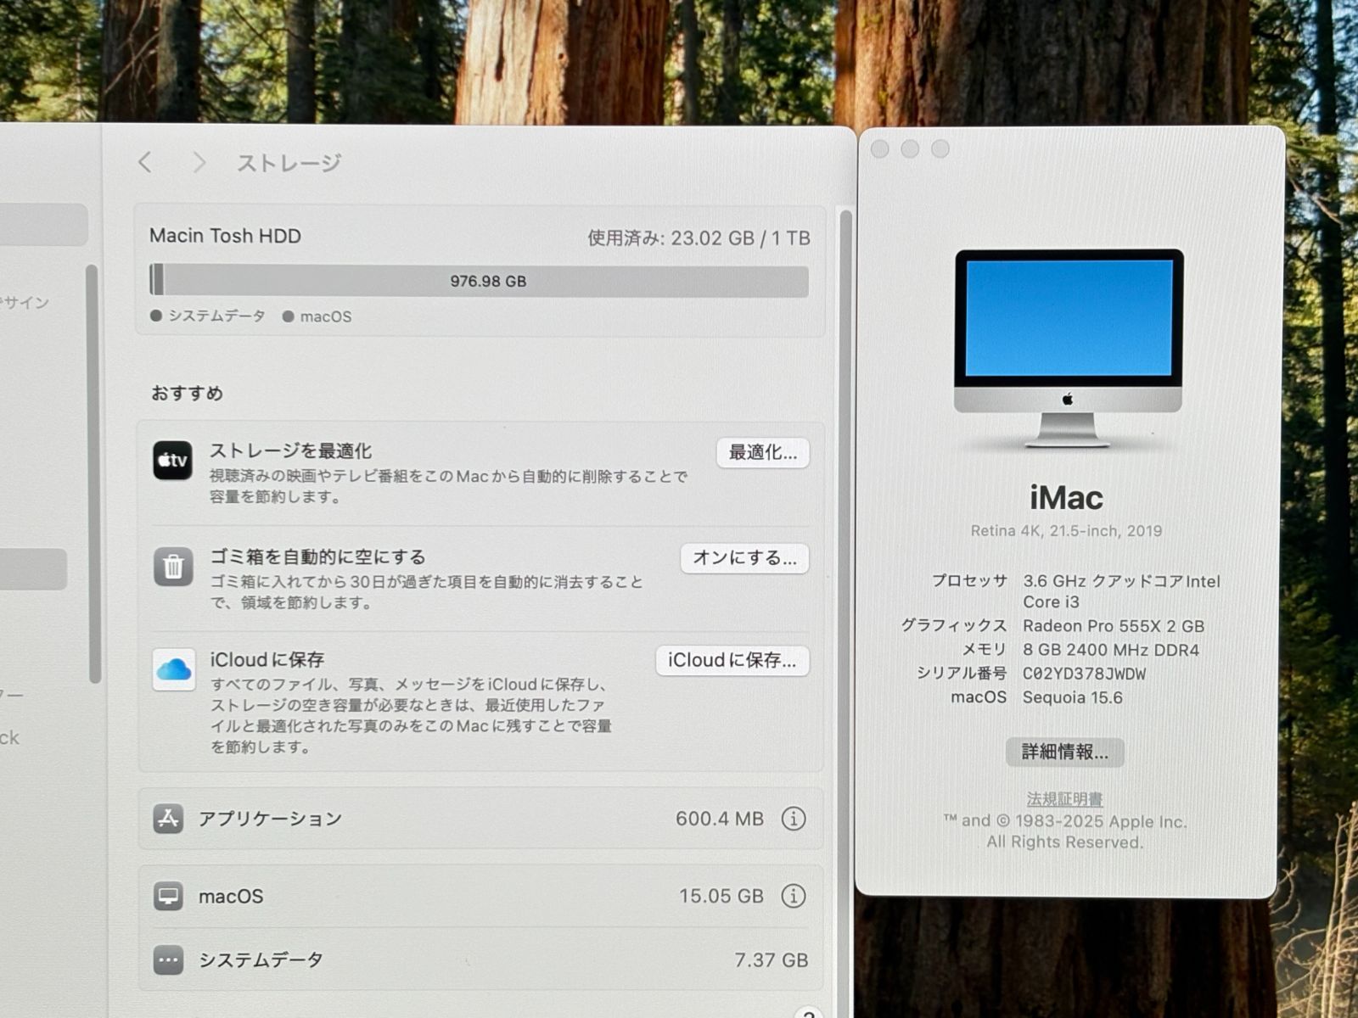Select the アプリケーション row
The width and height of the screenshot is (1358, 1018).
coord(480,819)
